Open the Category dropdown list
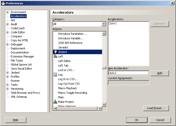The height and width of the screenshot is (126, 176). pos(104,24)
